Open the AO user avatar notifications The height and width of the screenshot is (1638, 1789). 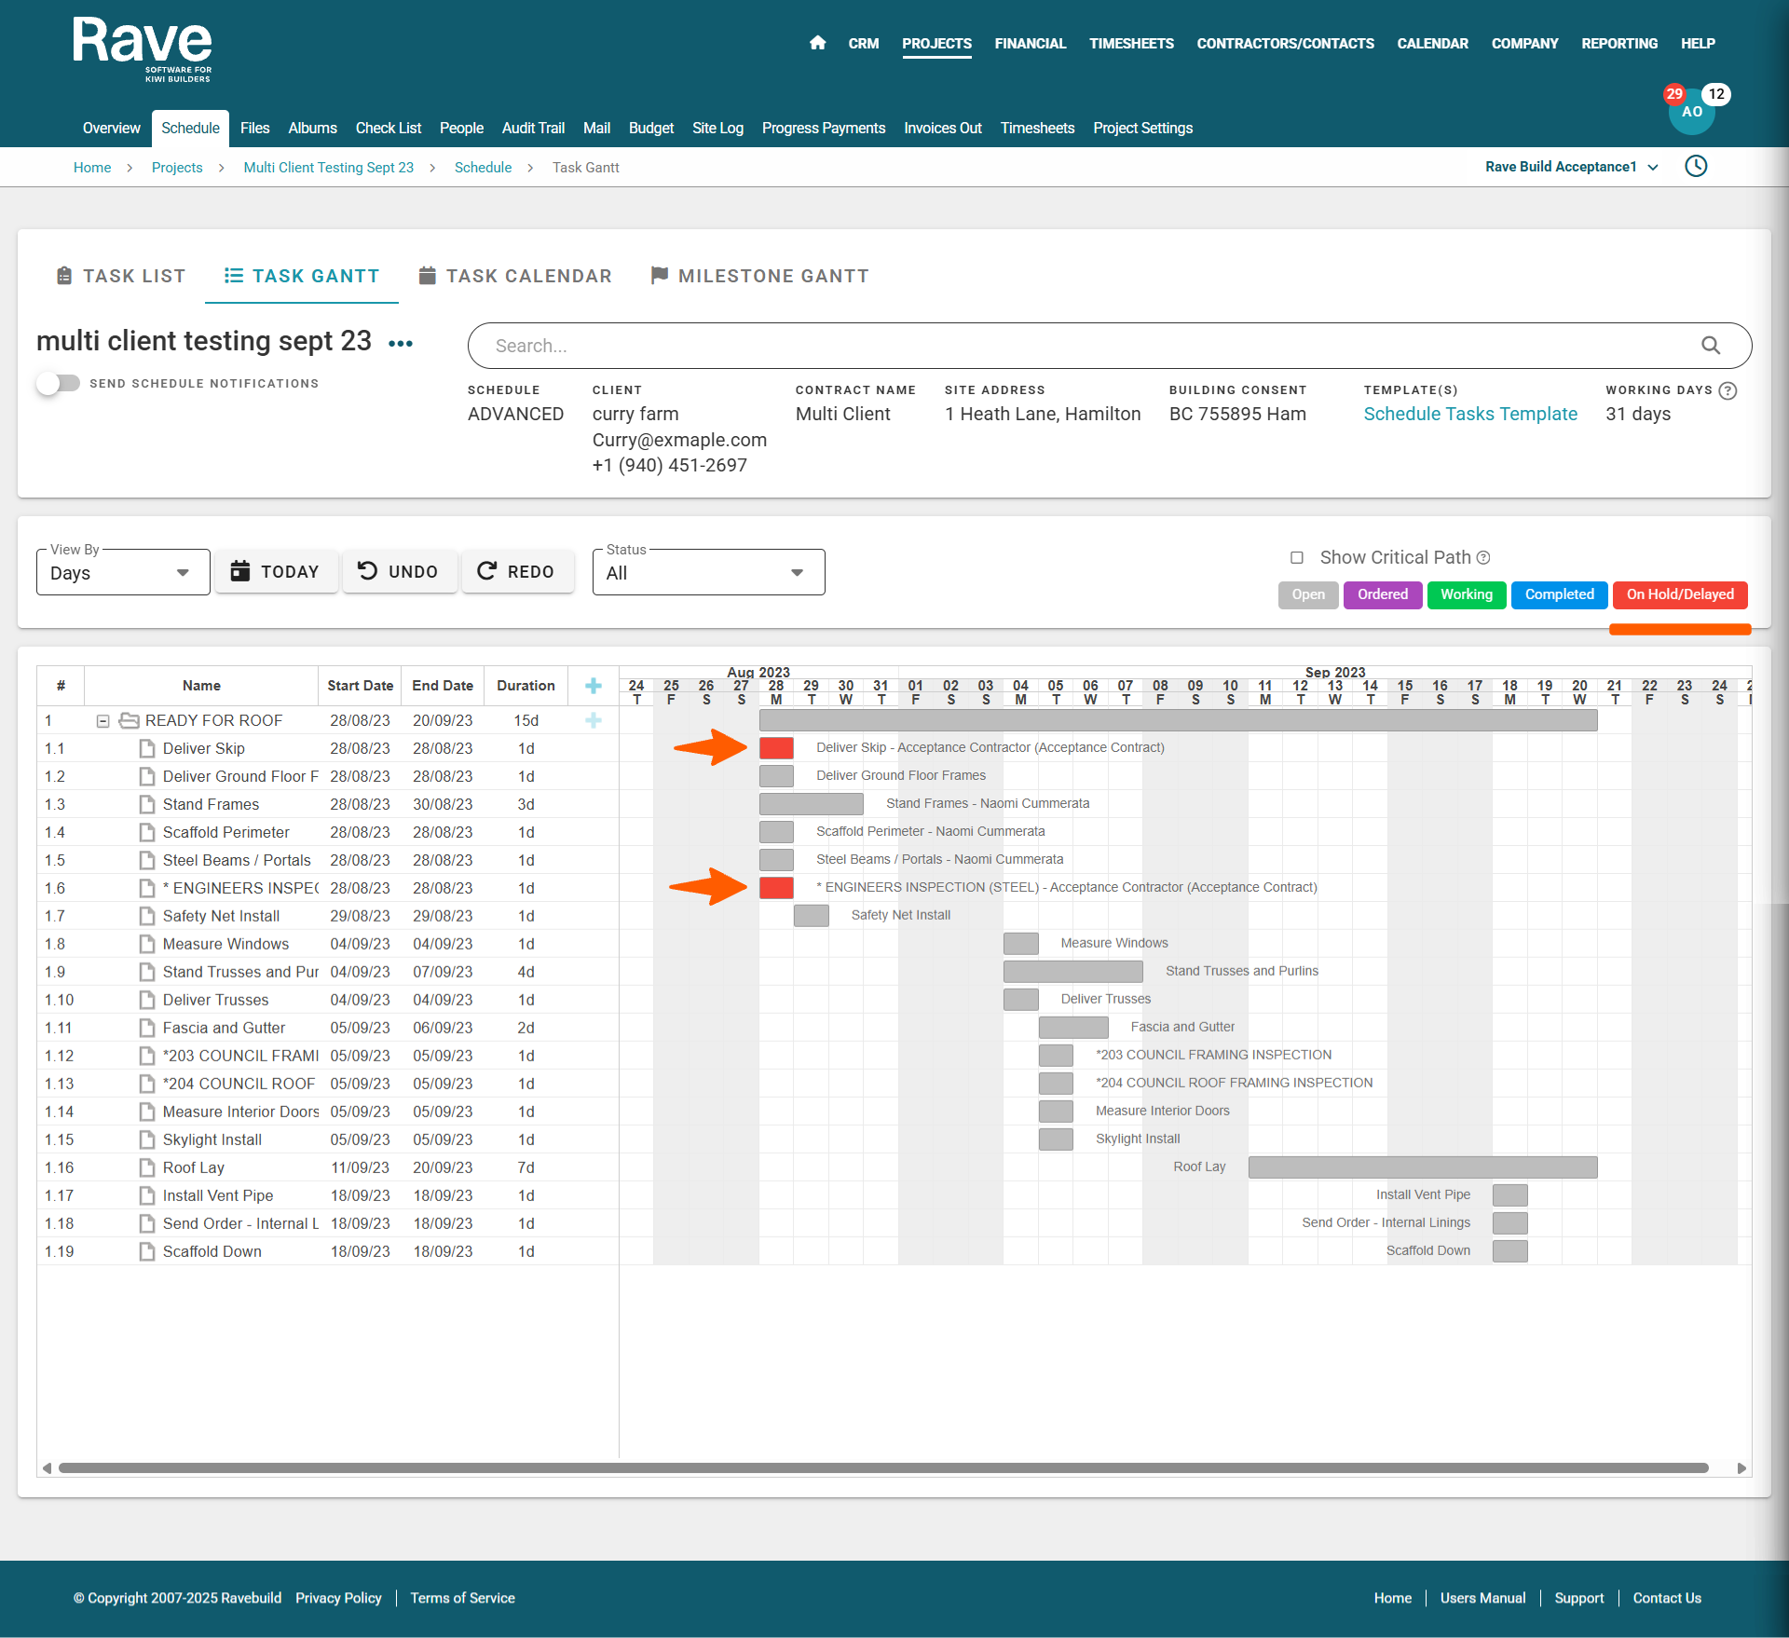coord(1691,113)
